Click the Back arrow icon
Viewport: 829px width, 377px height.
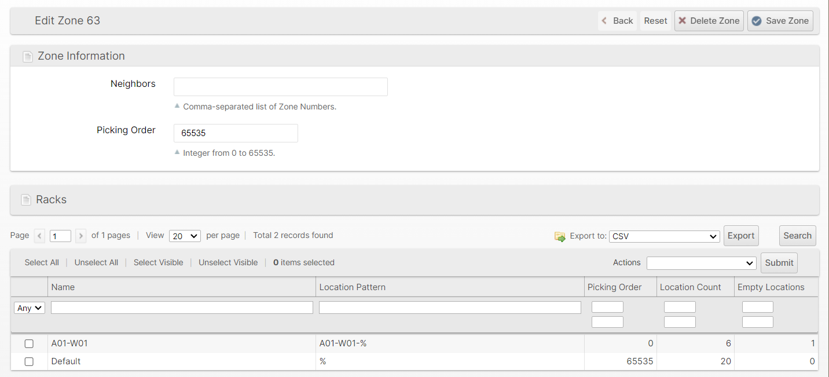[x=604, y=21]
